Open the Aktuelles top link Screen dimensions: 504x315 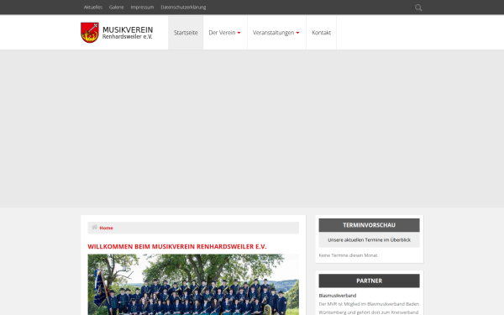[x=93, y=7]
